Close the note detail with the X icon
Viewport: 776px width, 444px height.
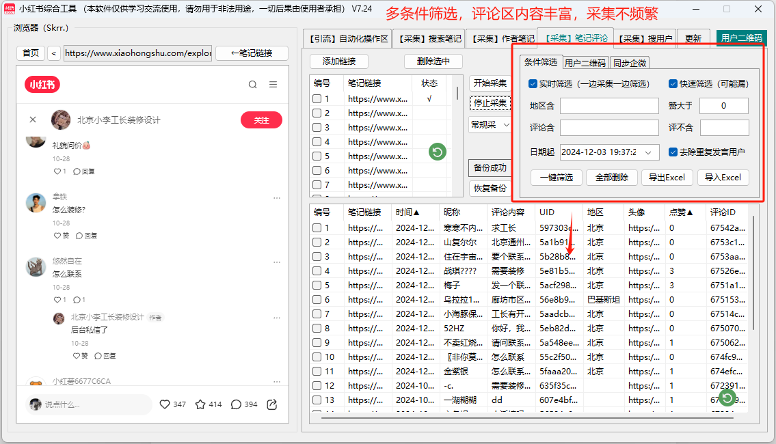pyautogui.click(x=32, y=119)
